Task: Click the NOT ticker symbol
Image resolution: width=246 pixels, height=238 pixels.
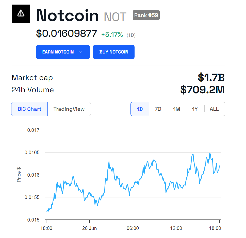Action: coord(115,17)
